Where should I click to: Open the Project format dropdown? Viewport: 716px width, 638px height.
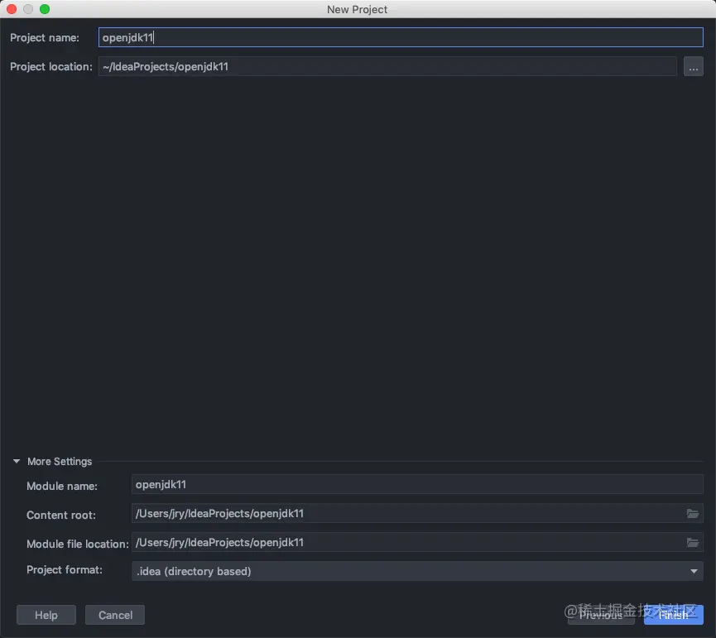(x=417, y=571)
